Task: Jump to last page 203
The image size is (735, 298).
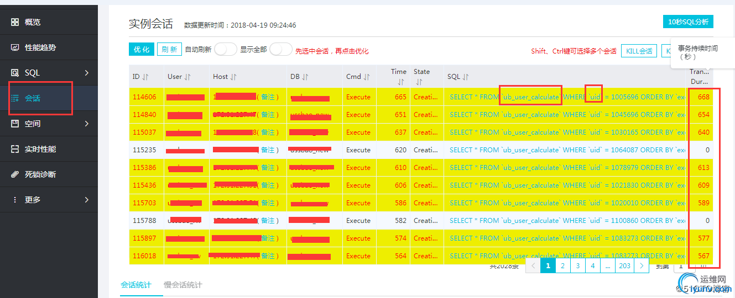Action: click(x=625, y=265)
